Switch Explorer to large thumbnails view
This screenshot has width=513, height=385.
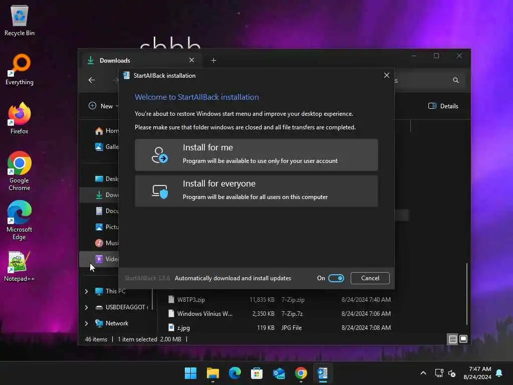pos(463,339)
